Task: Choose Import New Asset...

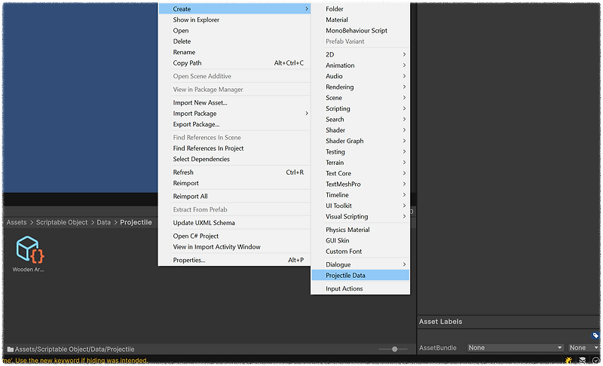Action: click(x=234, y=102)
